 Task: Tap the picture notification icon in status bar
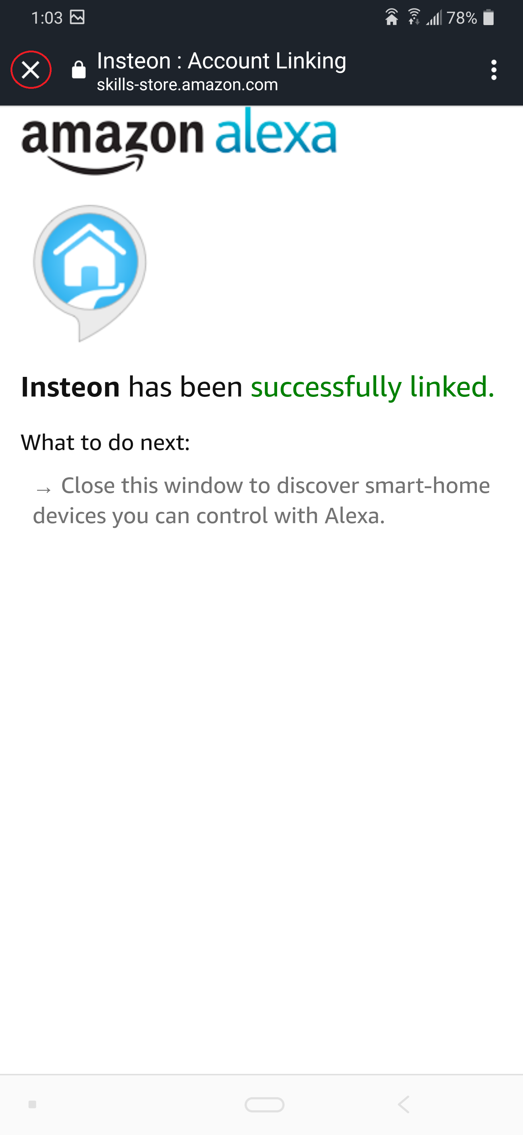click(77, 17)
